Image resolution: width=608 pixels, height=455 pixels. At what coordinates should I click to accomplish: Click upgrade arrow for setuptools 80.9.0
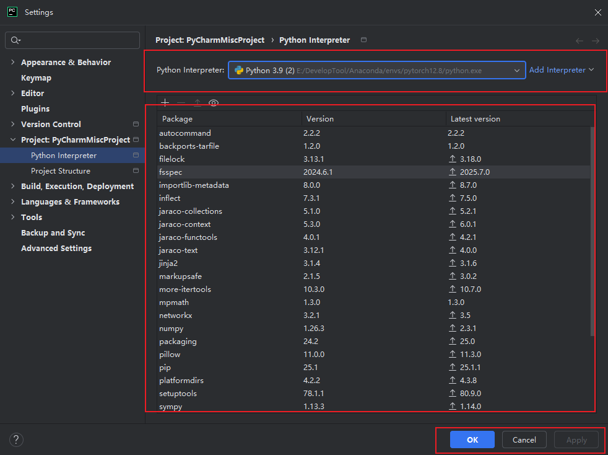(452, 394)
